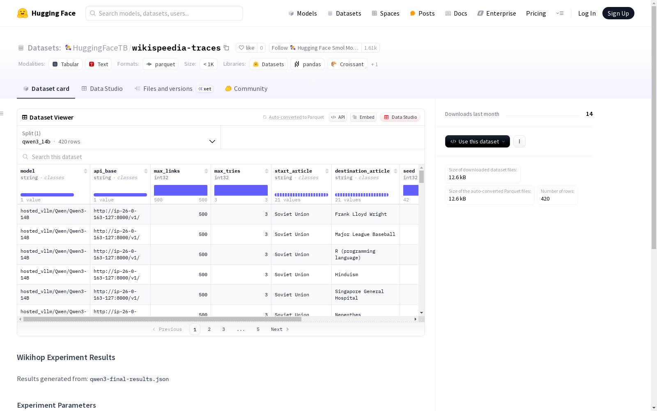
Task: Go to page 3 of the dataset
Action: point(223,329)
